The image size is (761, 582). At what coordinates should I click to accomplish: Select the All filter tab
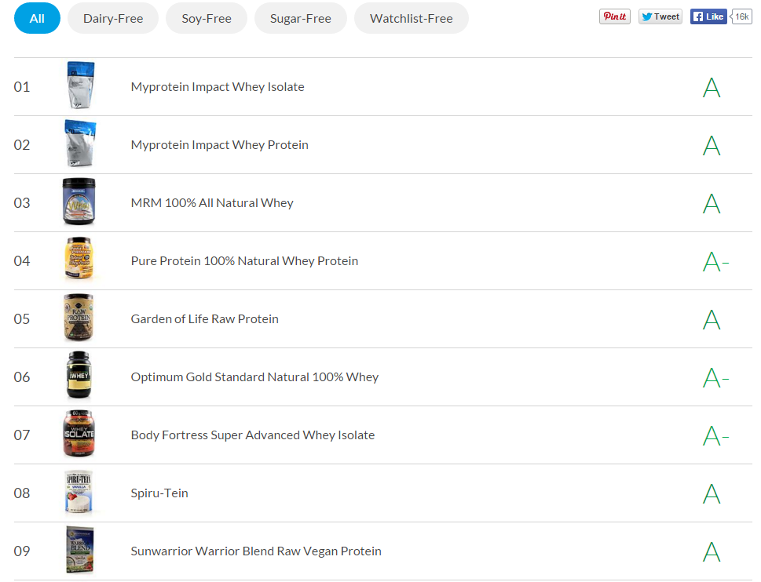pyautogui.click(x=37, y=18)
